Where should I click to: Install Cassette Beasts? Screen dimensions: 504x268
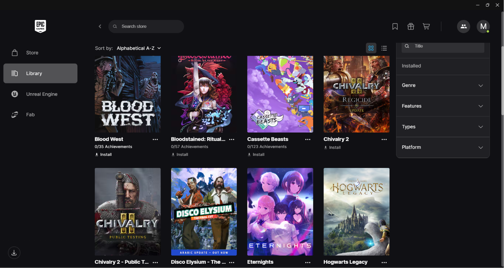[x=256, y=155]
